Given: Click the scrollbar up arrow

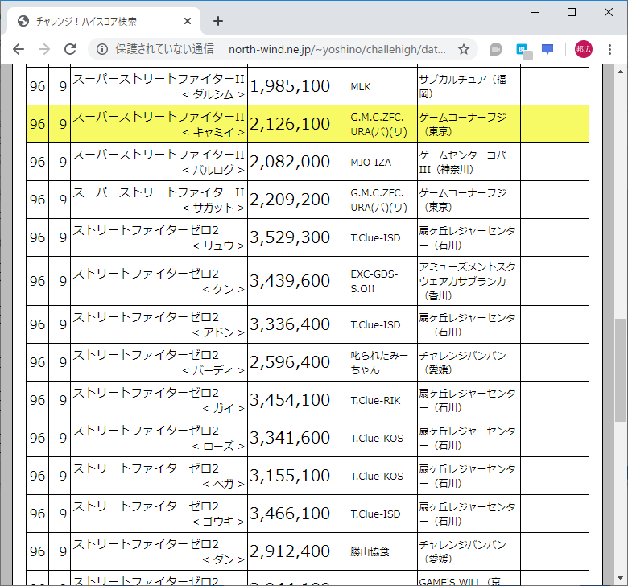Looking at the screenshot, I should pyautogui.click(x=620, y=72).
